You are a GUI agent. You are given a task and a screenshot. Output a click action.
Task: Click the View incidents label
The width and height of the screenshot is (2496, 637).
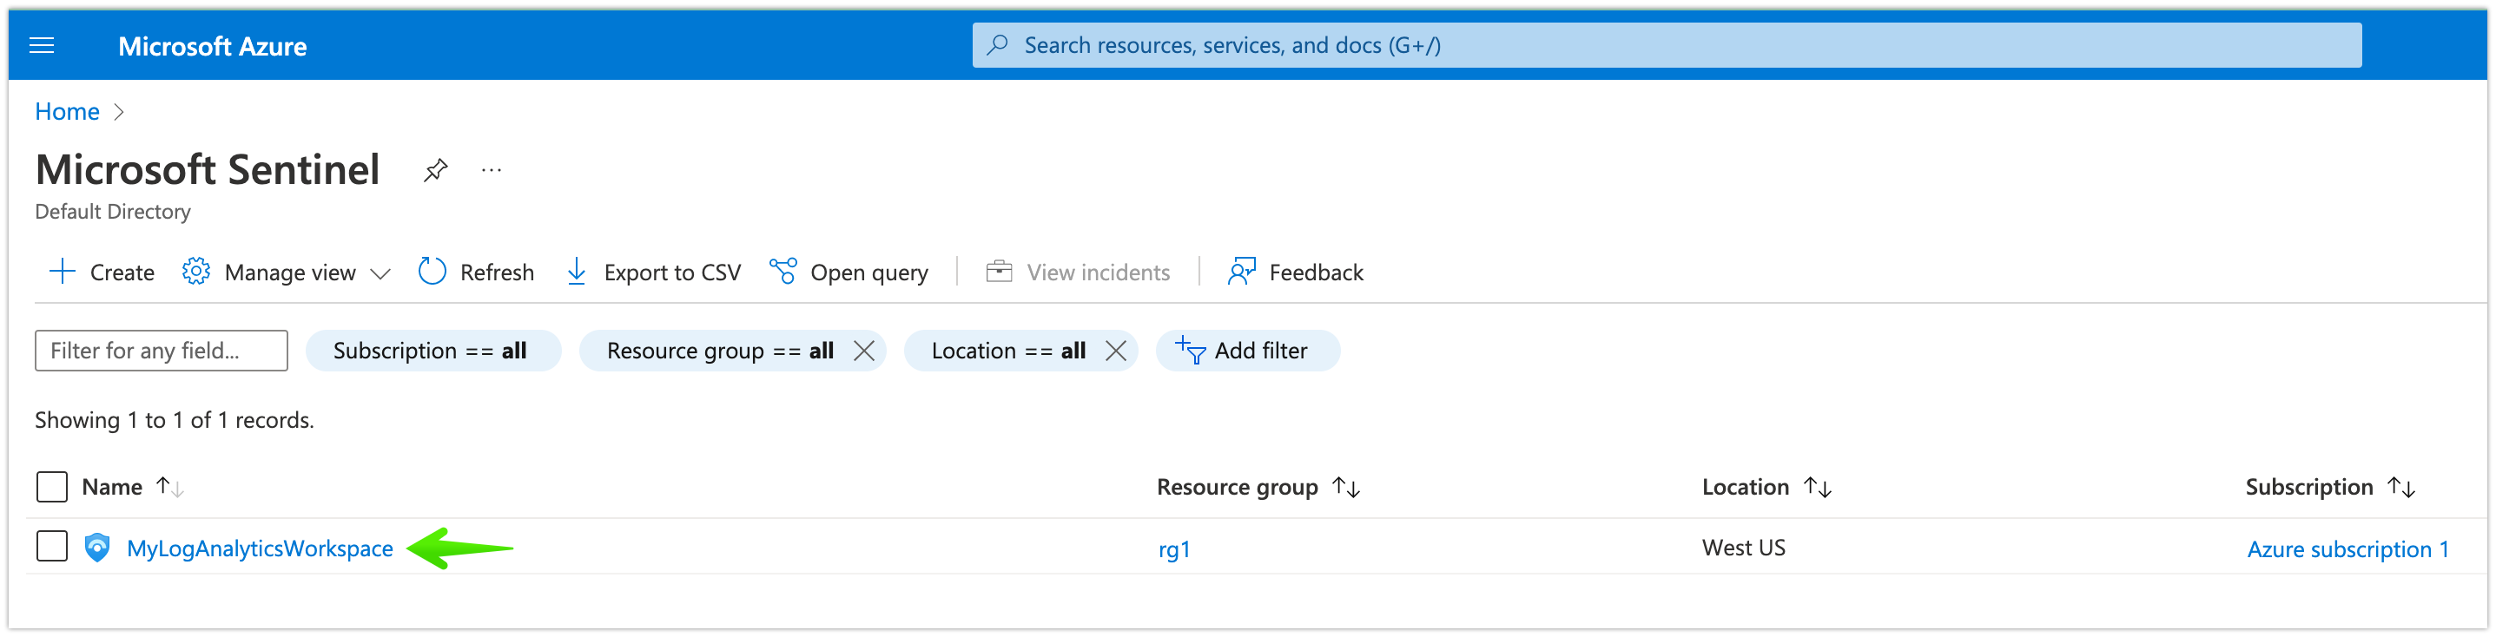[1099, 273]
